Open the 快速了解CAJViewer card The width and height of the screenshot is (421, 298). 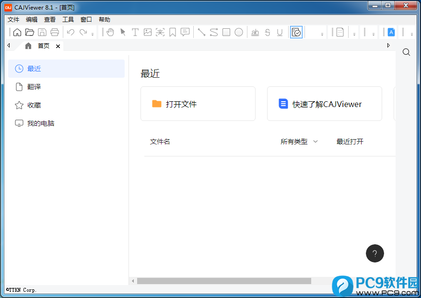point(324,104)
